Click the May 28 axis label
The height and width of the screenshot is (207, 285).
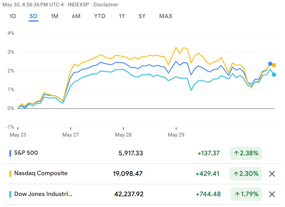123,135
